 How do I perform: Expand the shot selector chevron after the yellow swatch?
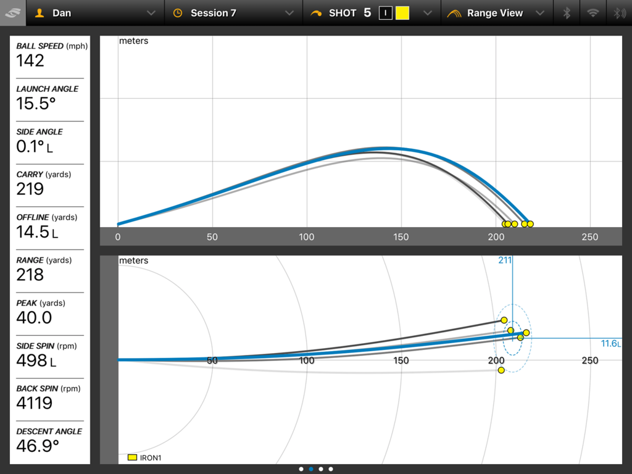pos(428,13)
